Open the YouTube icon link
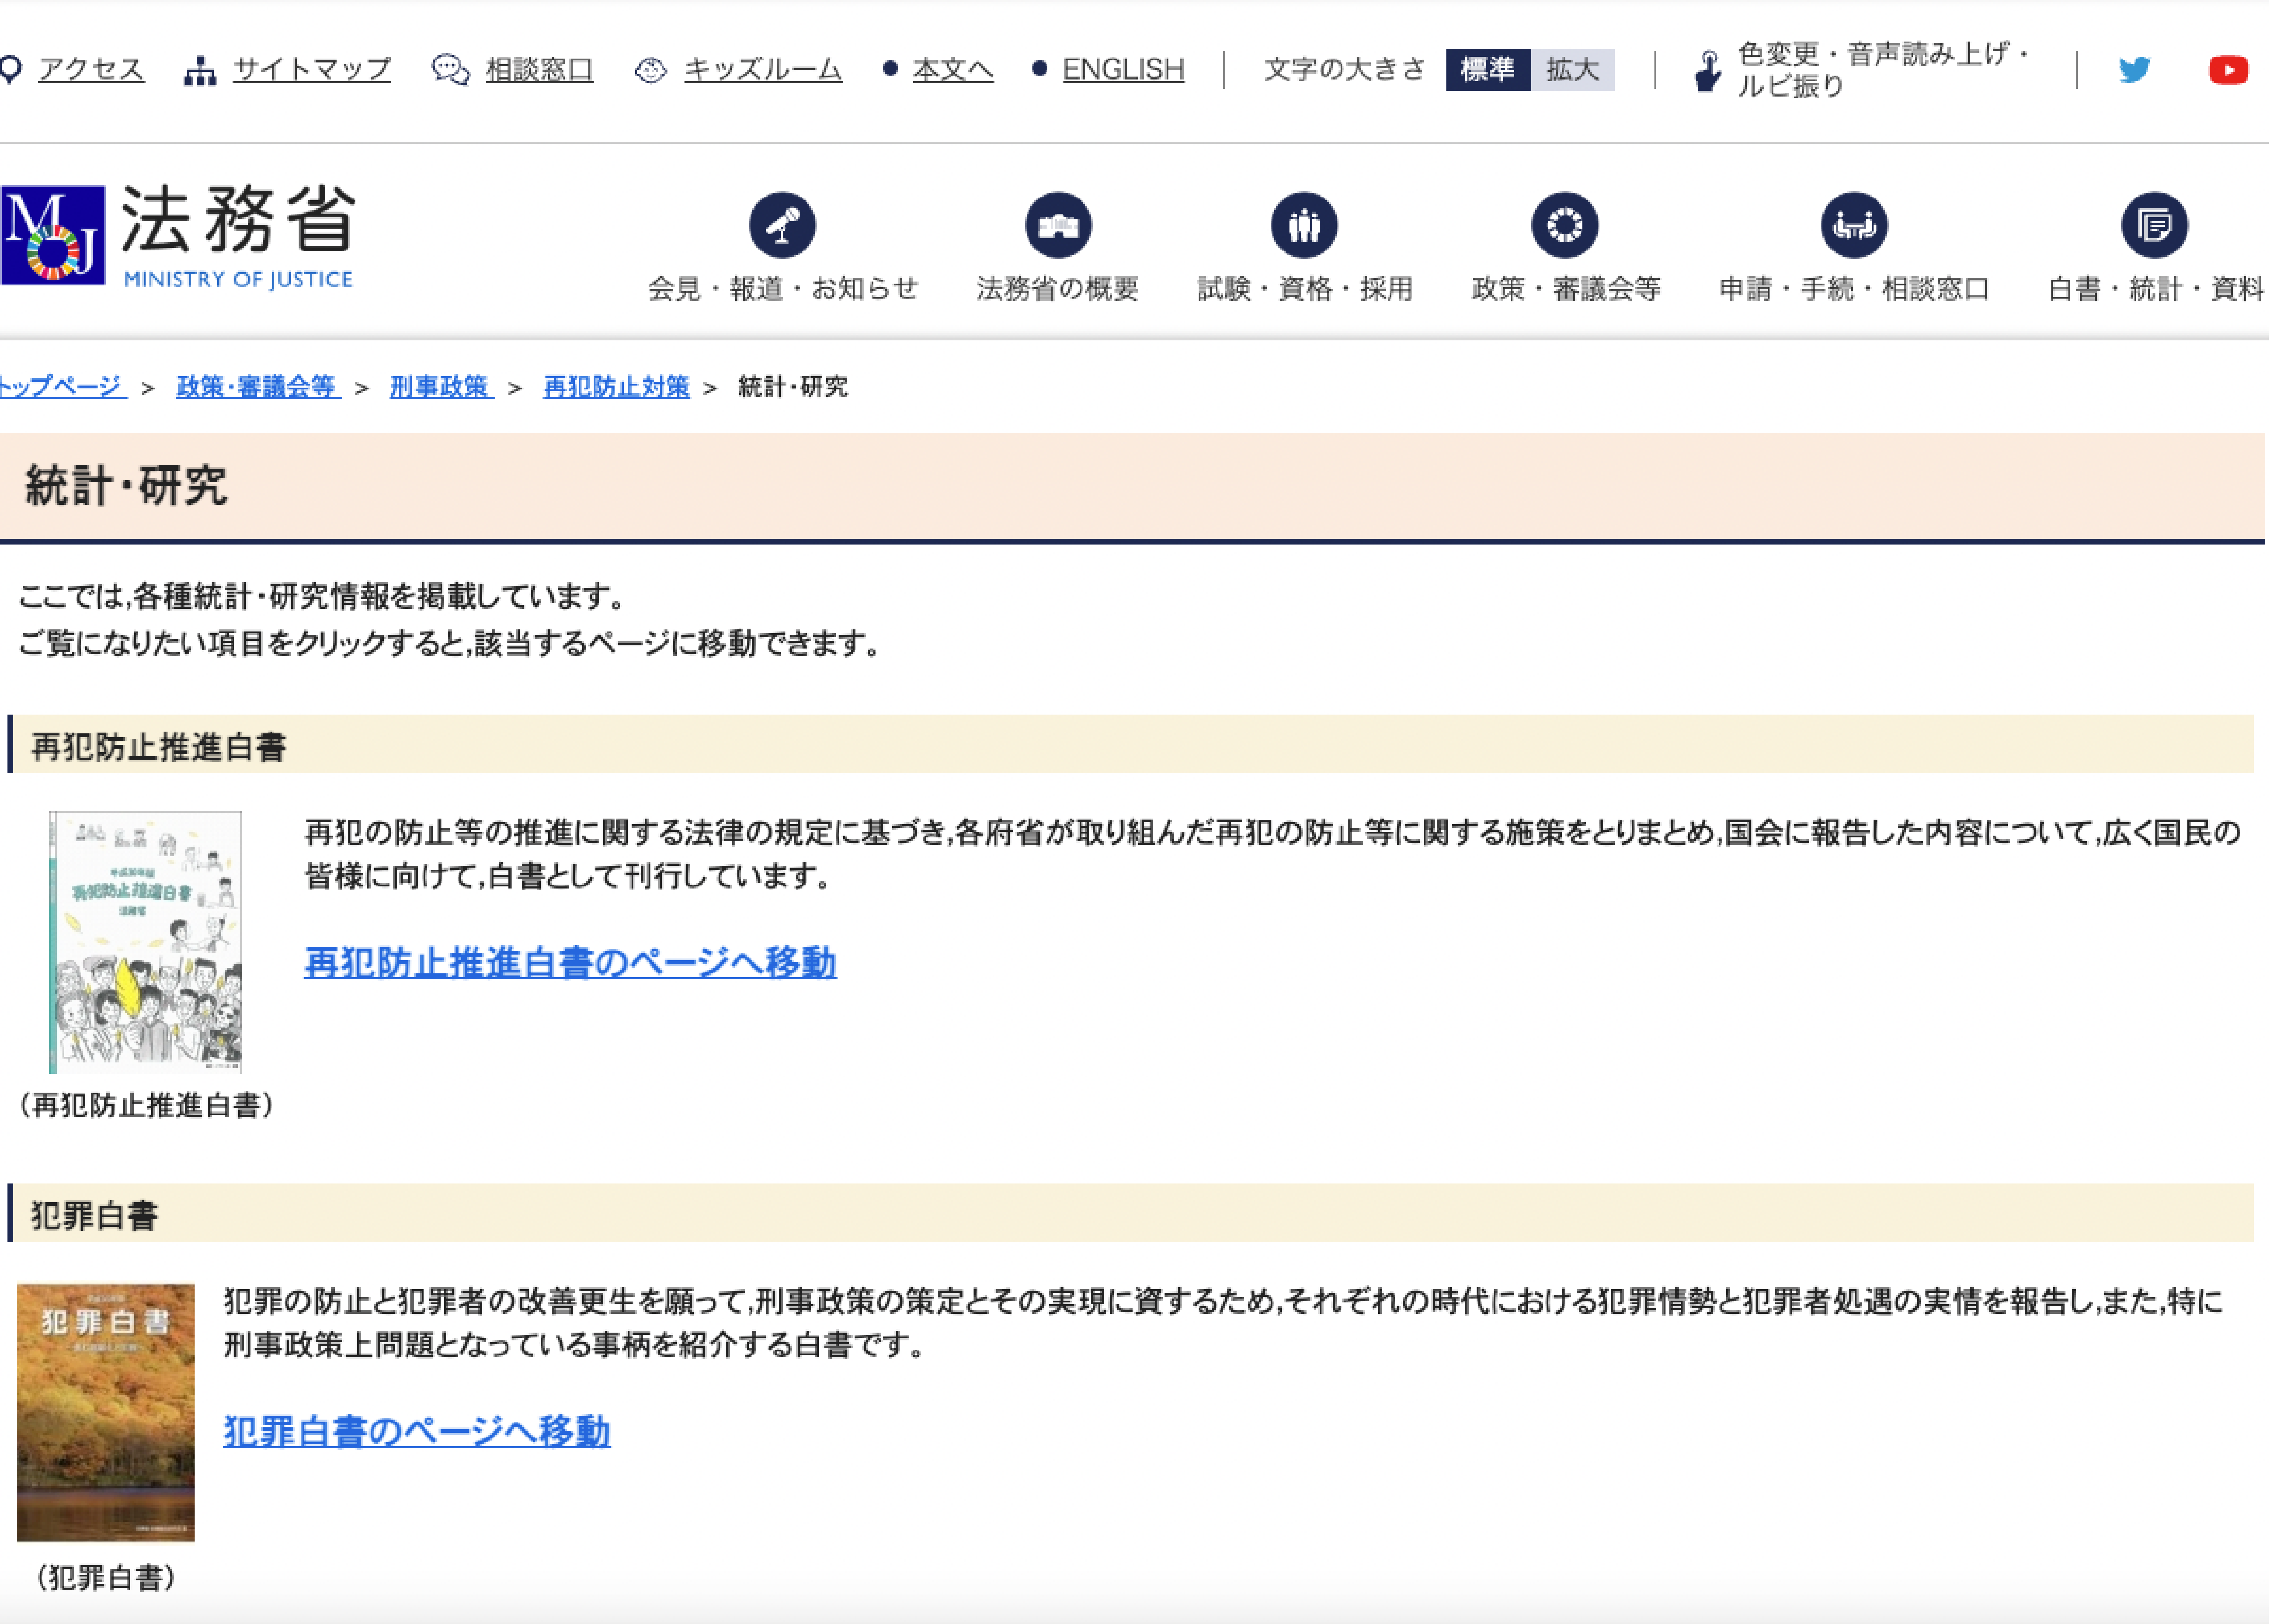2269x1624 pixels. tap(2229, 70)
